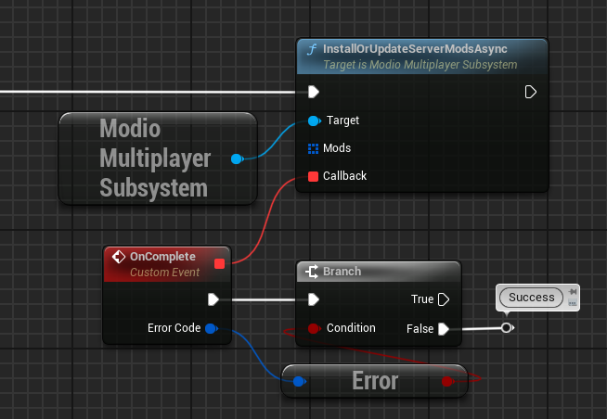Click the 'Target is Modio Multiplayer Subsystem' subtitle
The width and height of the screenshot is (607, 419).
click(x=420, y=65)
